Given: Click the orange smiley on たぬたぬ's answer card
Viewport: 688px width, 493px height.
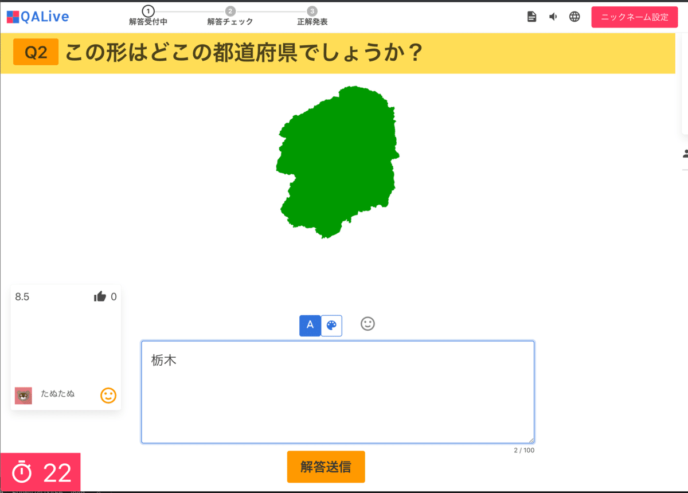Looking at the screenshot, I should [x=108, y=396].
